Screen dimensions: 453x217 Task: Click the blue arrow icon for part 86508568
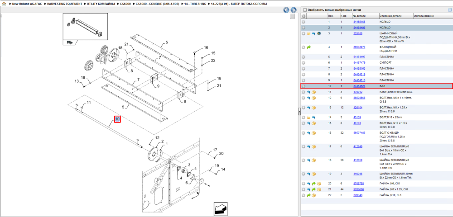[x=308, y=98]
